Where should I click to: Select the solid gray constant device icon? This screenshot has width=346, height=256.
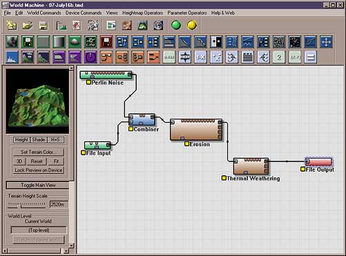[44, 42]
